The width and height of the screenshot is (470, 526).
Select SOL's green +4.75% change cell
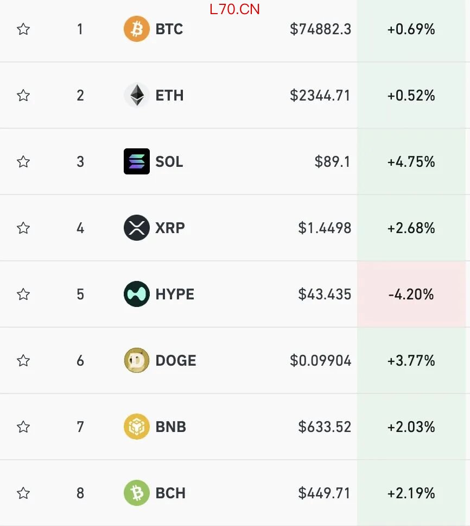coord(411,162)
